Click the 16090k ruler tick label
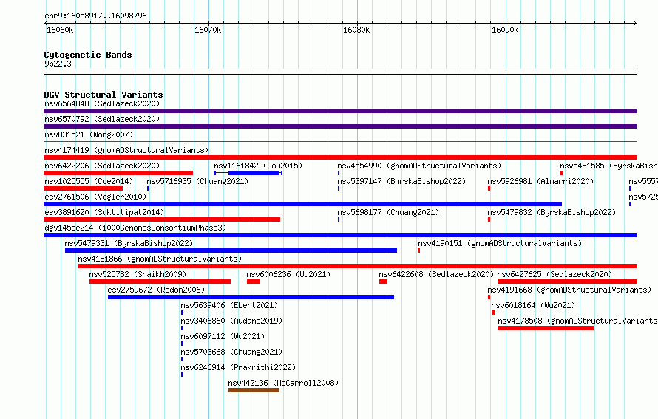 click(x=505, y=30)
